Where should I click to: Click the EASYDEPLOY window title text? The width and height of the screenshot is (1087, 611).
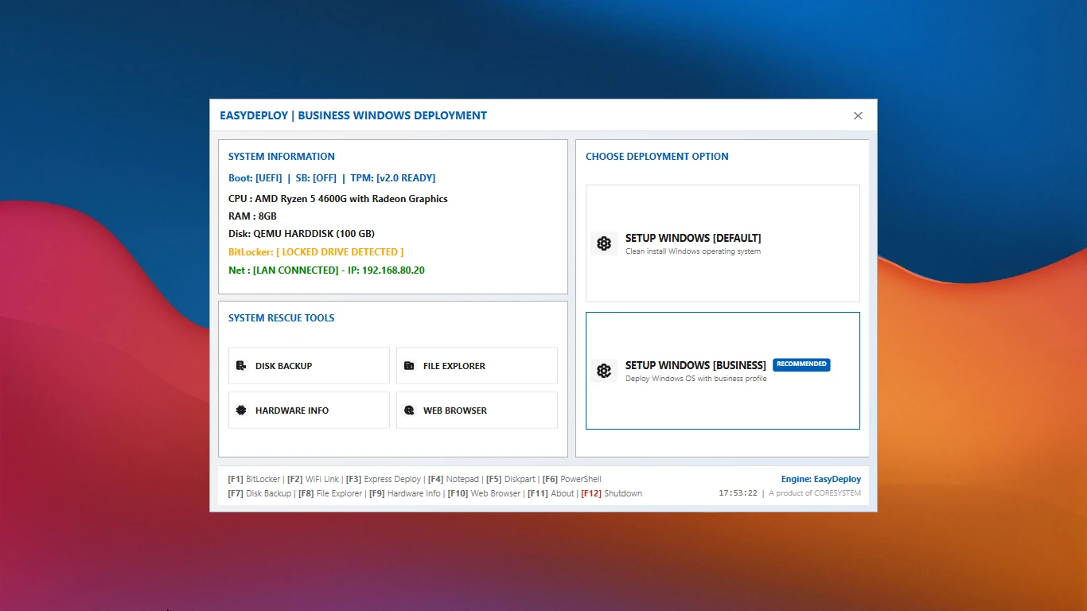coord(353,115)
